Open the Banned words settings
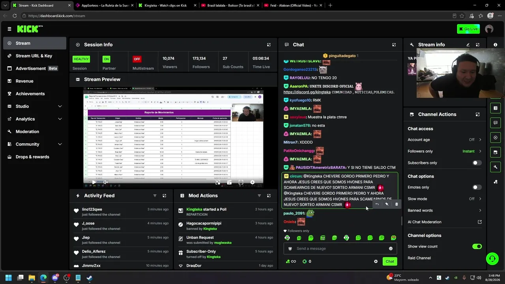505x284 pixels. click(x=445, y=210)
